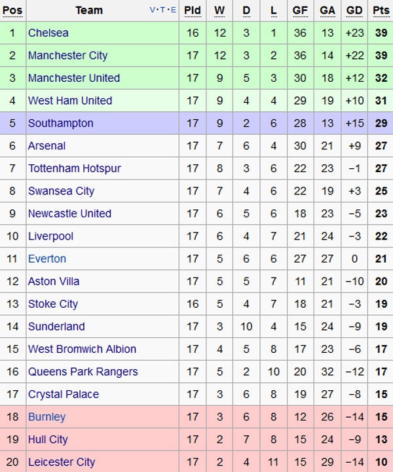The image size is (393, 472).
Task: Click the Manchester City link
Action: [67, 56]
